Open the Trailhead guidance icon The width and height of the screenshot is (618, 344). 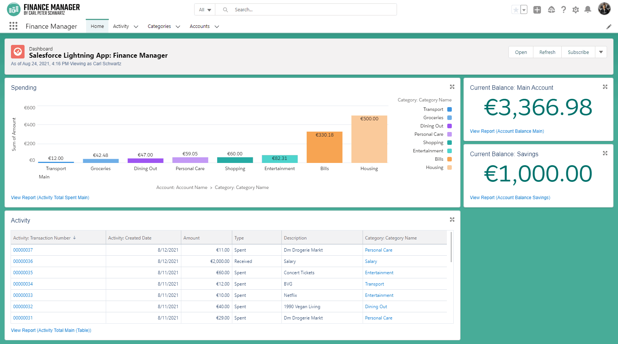click(x=552, y=10)
